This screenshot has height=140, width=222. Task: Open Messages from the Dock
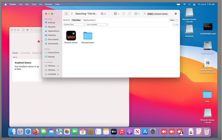(x=44, y=132)
